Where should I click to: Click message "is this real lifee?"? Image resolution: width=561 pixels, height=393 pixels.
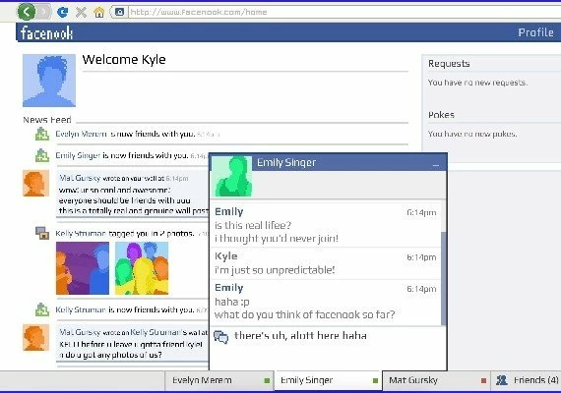253,225
